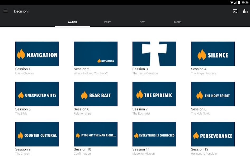The height and width of the screenshot is (156, 250).
Task: Tap the 'Made for Mission' subtitle
Action: [144, 154]
